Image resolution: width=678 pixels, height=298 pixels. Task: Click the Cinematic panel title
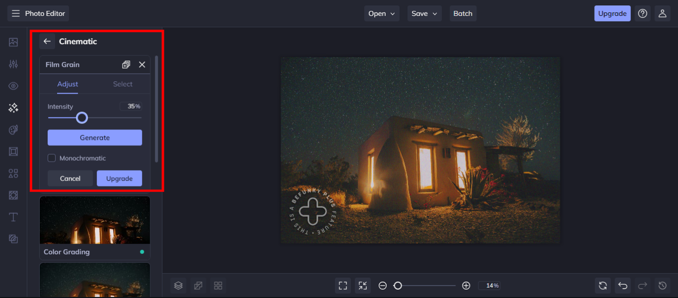point(78,41)
